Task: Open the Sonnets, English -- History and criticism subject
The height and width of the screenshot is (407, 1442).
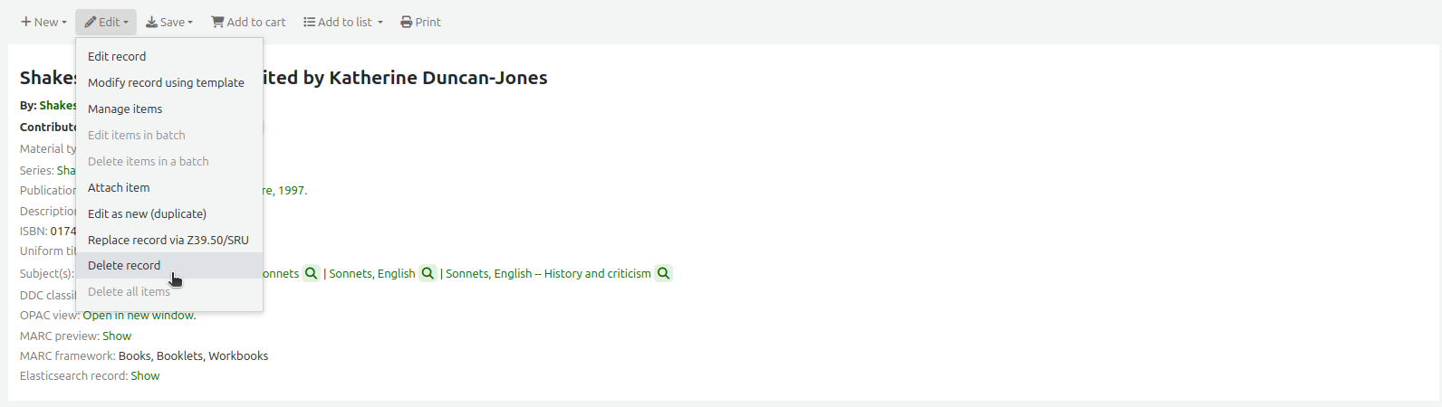Action: tap(548, 273)
